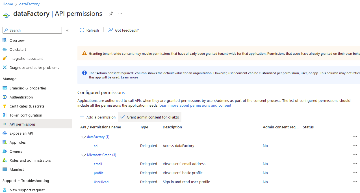Go to Authentication in Manage menu

pyautogui.click(x=21, y=97)
